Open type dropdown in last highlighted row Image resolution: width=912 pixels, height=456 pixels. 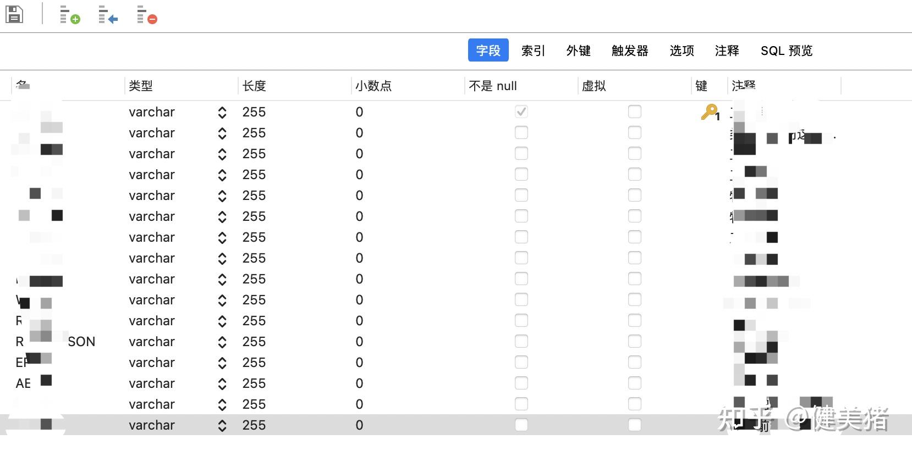[x=222, y=426]
